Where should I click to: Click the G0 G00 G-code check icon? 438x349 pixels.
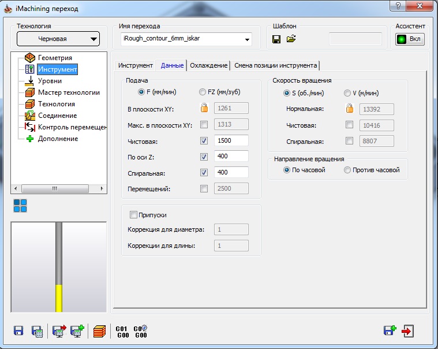[140, 332]
